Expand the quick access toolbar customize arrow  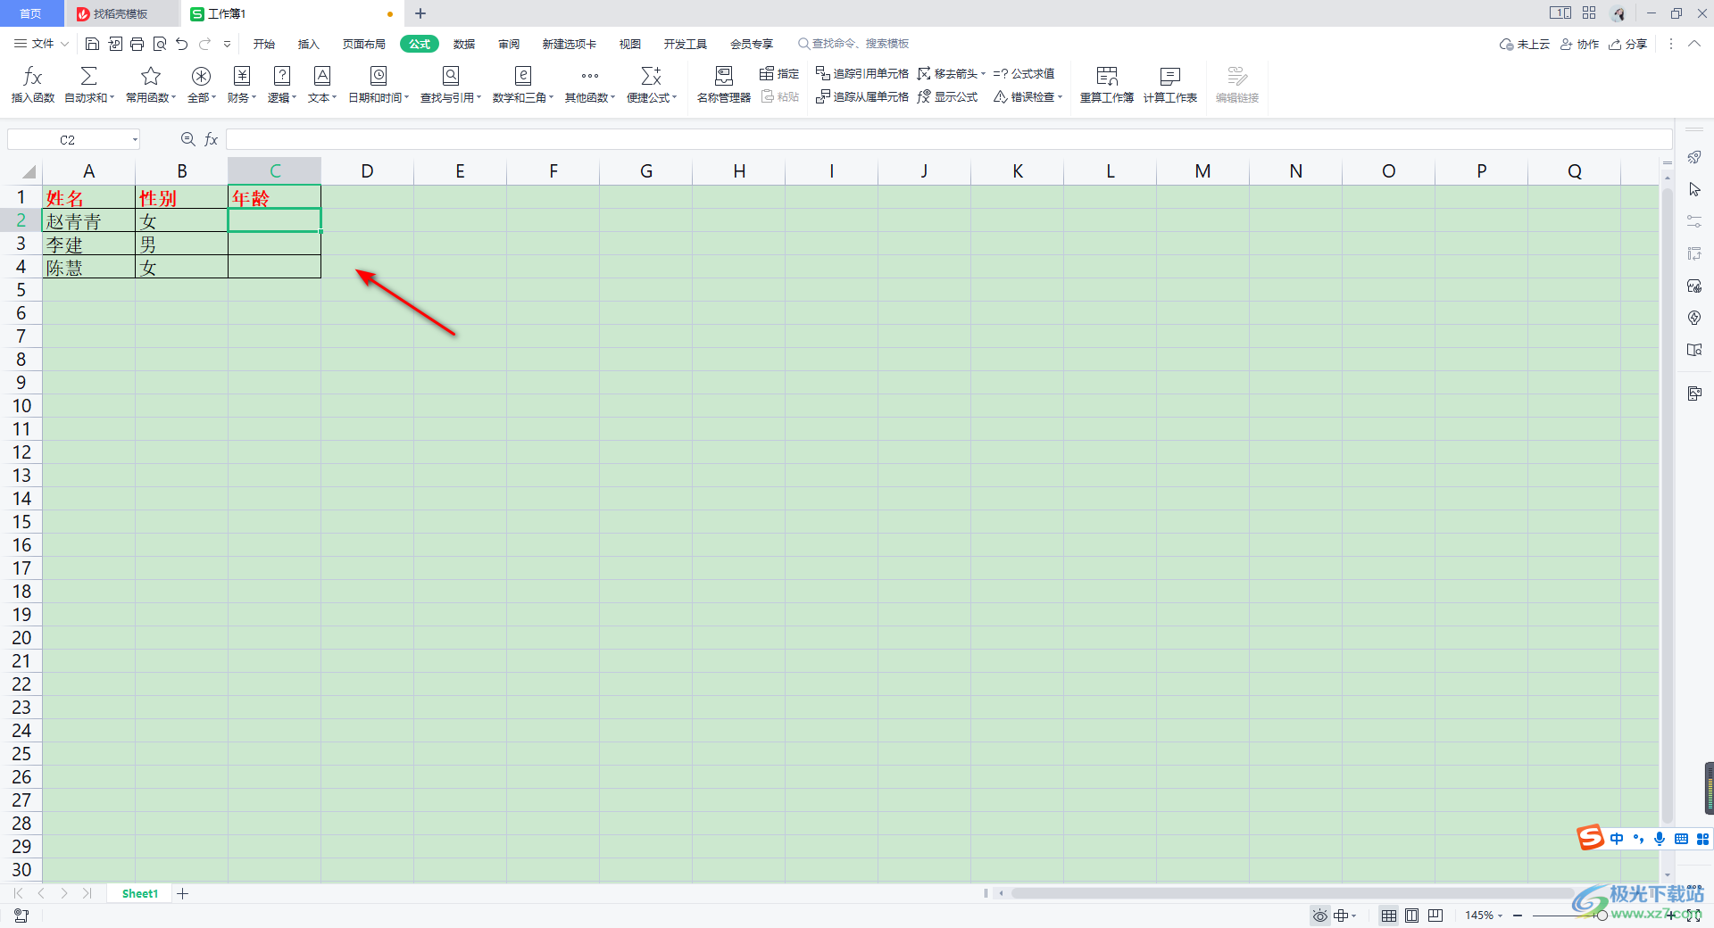tap(228, 44)
